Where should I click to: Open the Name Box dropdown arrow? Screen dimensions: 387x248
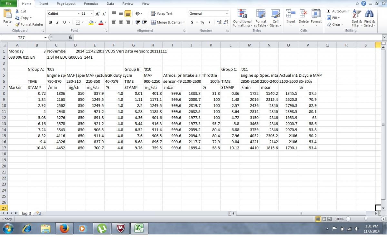(x=45, y=38)
